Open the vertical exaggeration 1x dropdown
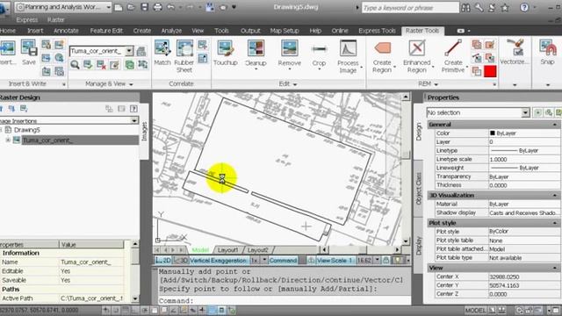This screenshot has width=562, height=316. coord(264,261)
